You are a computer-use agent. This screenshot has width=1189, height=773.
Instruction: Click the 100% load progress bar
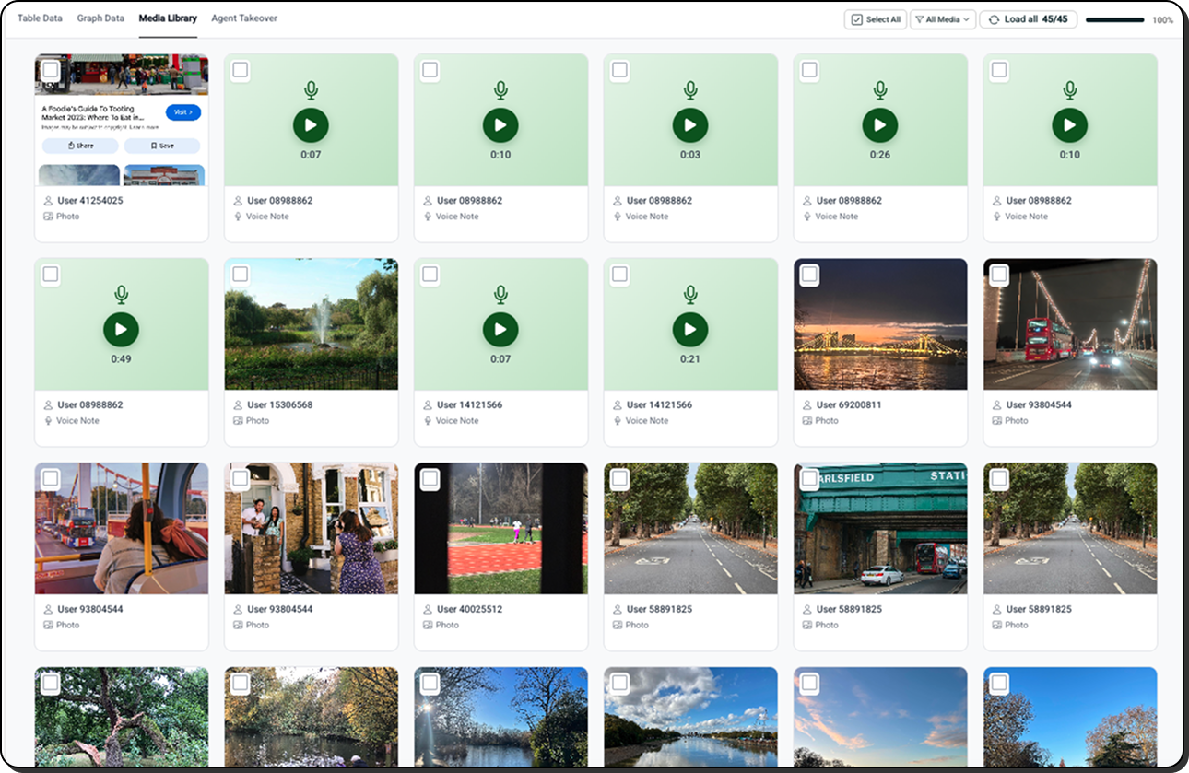pos(1114,20)
